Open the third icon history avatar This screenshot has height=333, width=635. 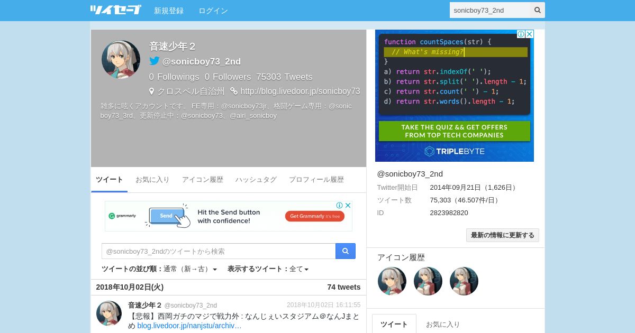464,281
